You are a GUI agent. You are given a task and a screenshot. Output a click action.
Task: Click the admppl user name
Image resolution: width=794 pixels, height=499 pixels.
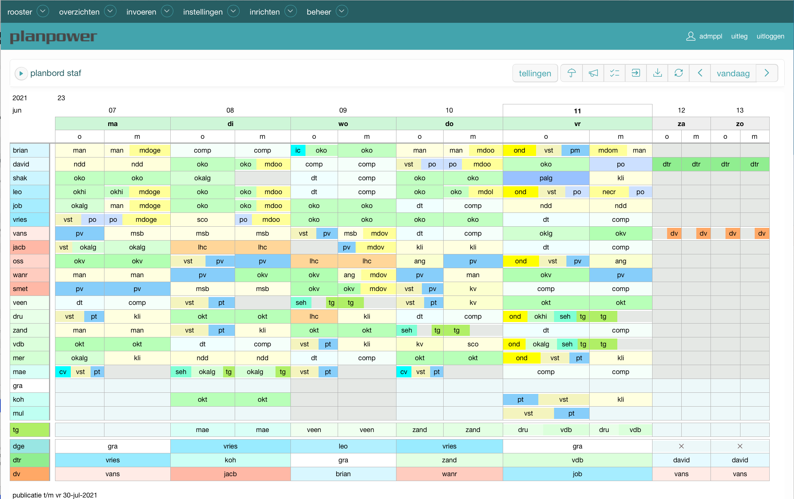711,36
